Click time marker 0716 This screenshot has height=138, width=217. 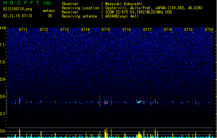pos(127,30)
